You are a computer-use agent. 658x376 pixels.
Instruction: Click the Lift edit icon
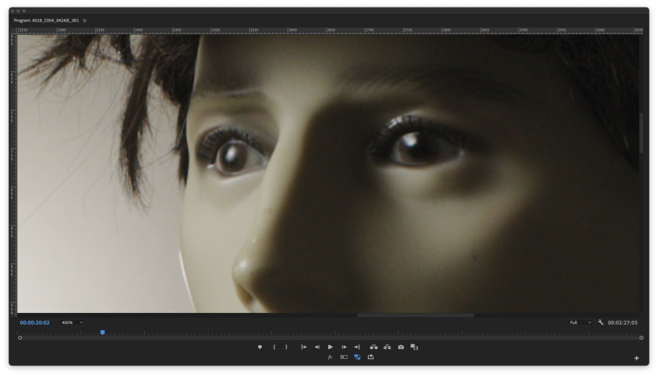pyautogui.click(x=374, y=347)
